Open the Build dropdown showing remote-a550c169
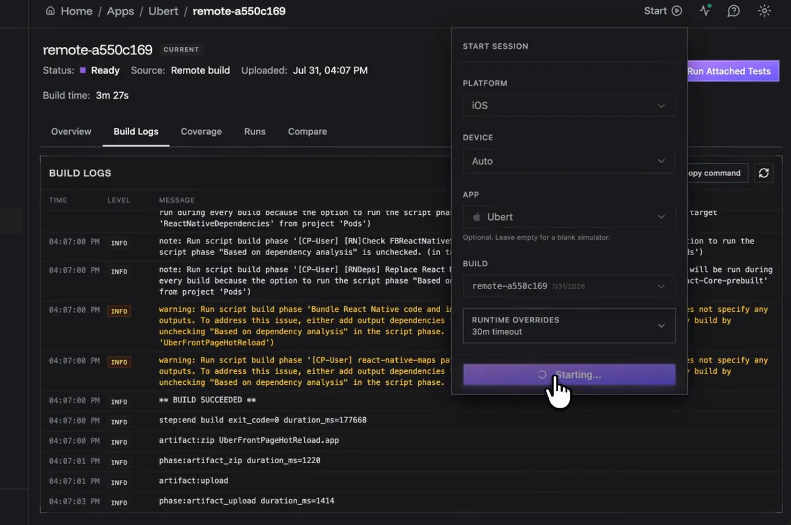 569,286
